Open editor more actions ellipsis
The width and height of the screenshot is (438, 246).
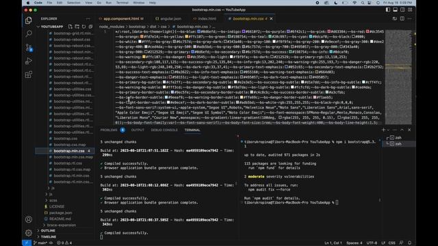[x=409, y=18]
